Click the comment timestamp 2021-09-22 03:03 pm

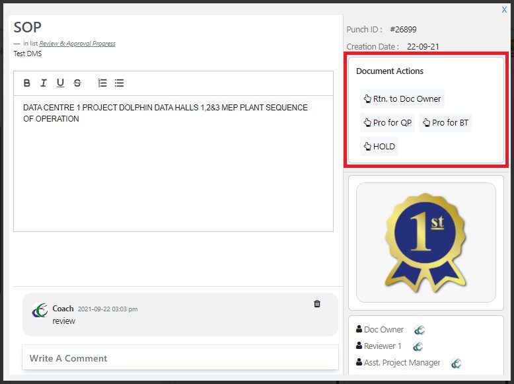108,309
